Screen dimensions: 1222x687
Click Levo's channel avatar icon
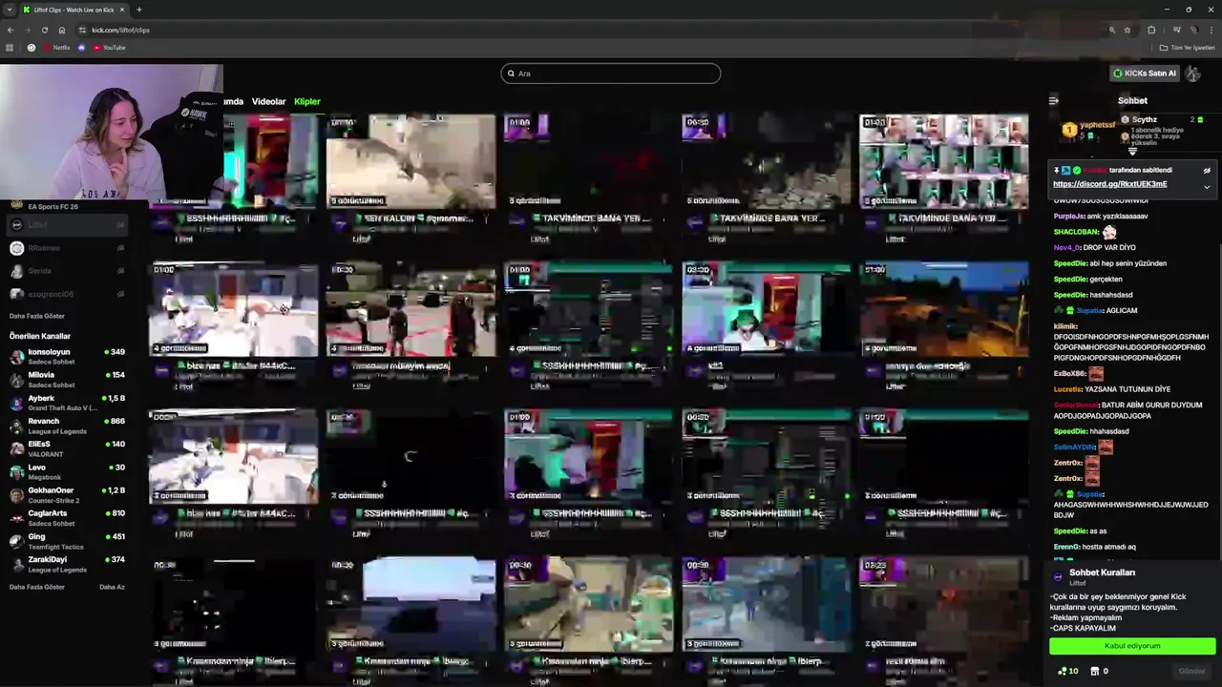pyautogui.click(x=16, y=471)
